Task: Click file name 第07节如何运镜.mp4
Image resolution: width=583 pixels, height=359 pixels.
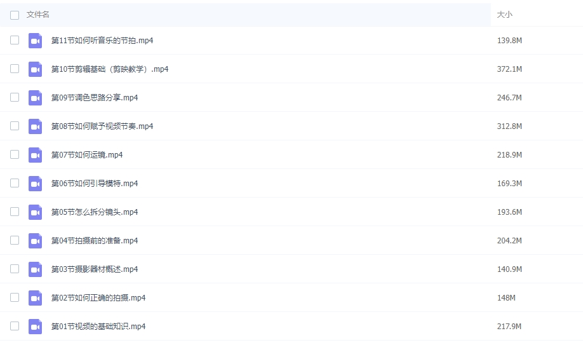Action: click(x=87, y=155)
